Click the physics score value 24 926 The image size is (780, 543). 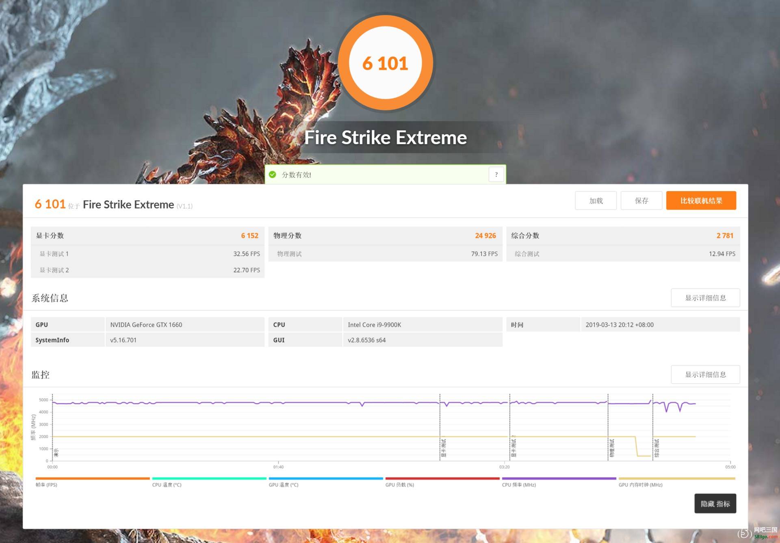(485, 235)
